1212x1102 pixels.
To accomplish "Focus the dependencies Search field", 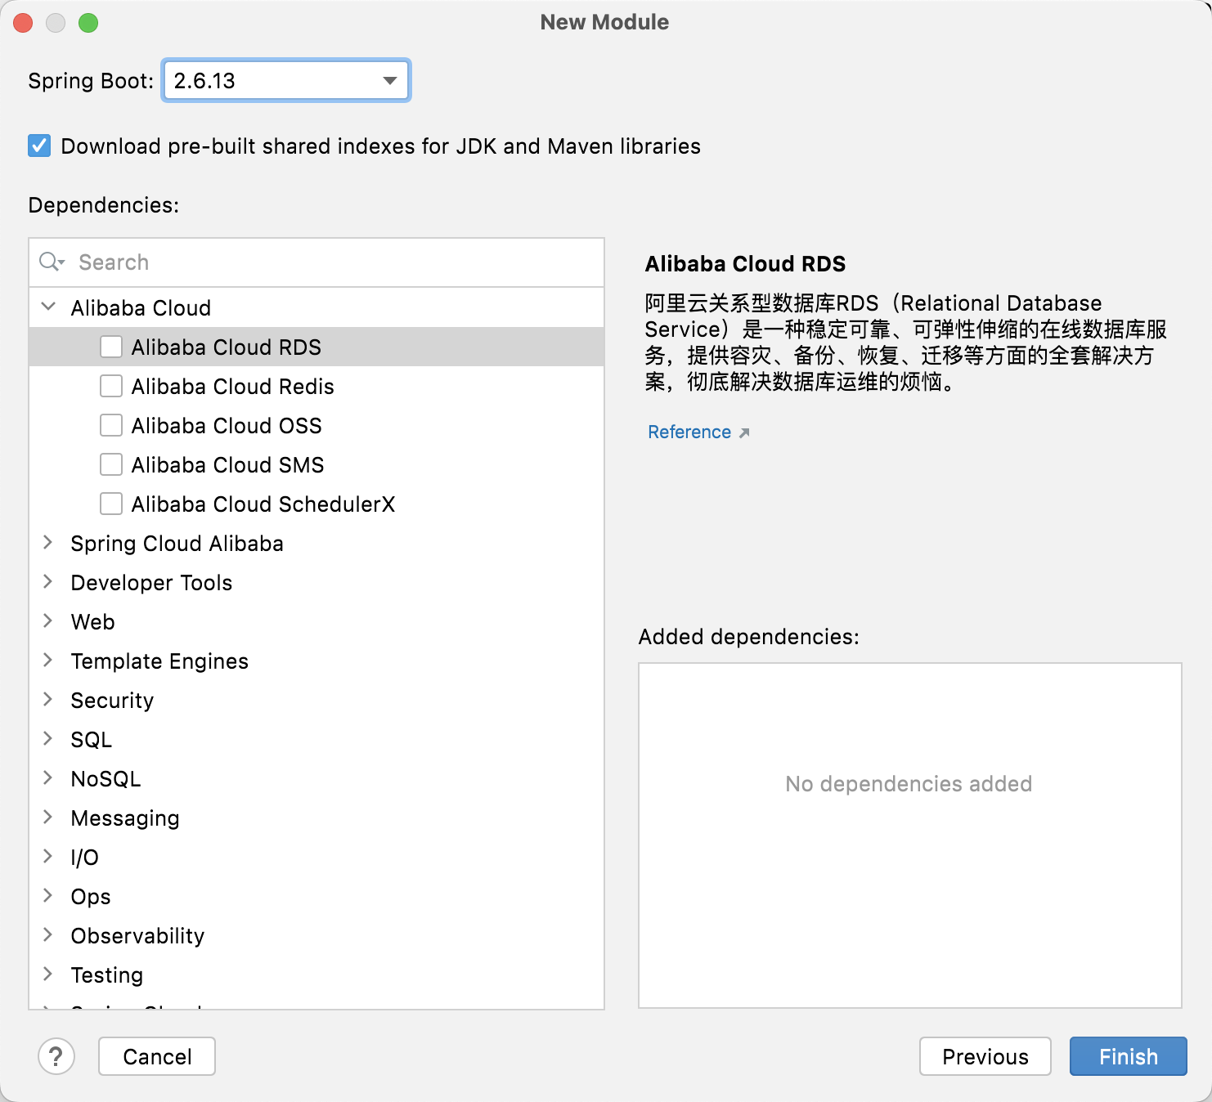I will tap(316, 262).
